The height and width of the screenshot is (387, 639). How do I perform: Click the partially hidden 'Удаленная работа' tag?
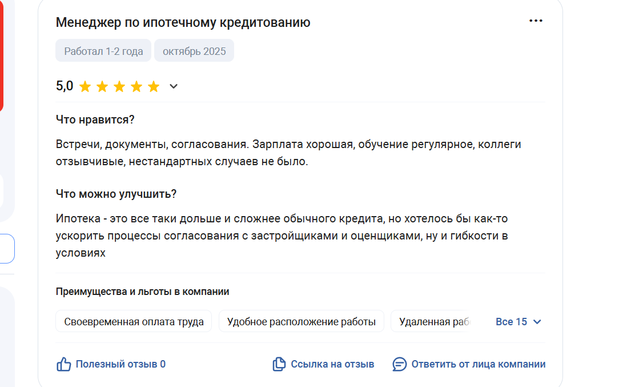(433, 322)
